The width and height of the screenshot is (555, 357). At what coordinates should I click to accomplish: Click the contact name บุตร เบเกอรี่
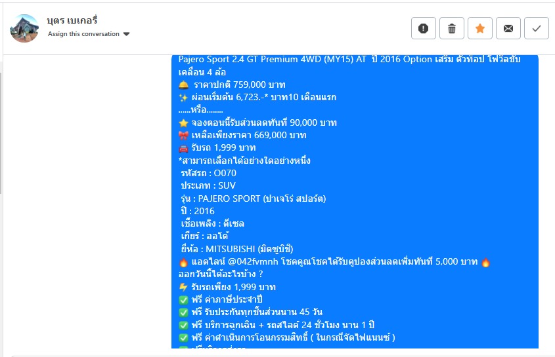pos(72,20)
